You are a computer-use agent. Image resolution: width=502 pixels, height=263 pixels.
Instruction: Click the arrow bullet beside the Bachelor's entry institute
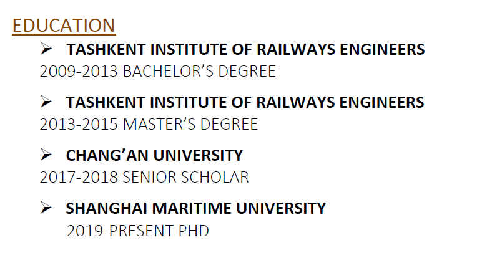tap(46, 49)
